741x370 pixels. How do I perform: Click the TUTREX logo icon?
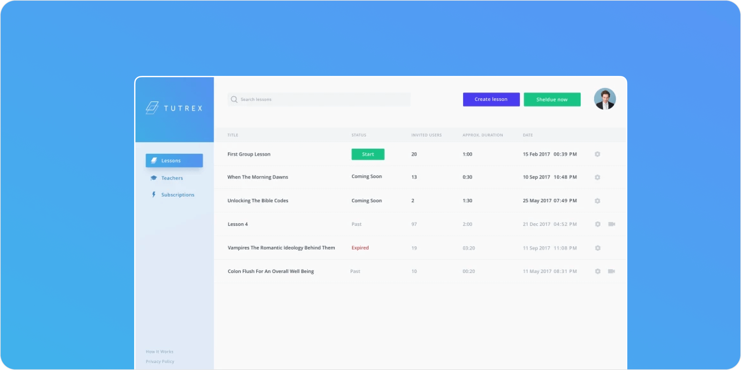[153, 108]
